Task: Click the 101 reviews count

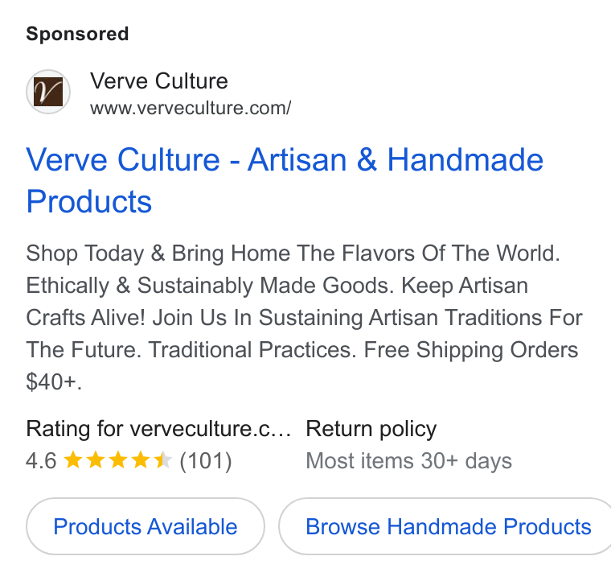Action: pos(205,461)
